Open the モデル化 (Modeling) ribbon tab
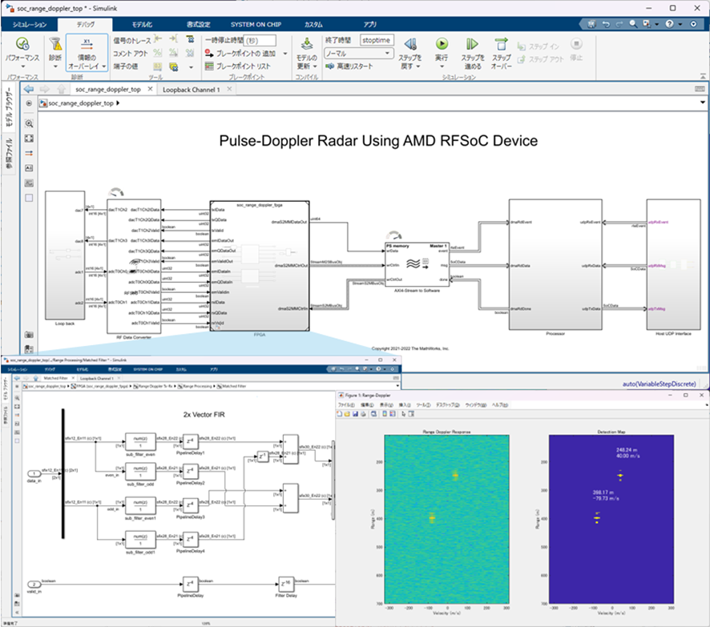The image size is (710, 627). [x=144, y=25]
